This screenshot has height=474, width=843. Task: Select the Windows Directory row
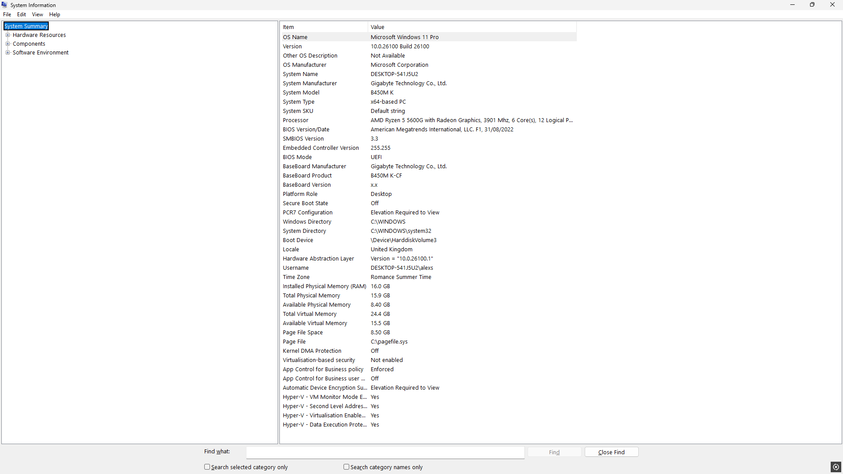pos(429,222)
